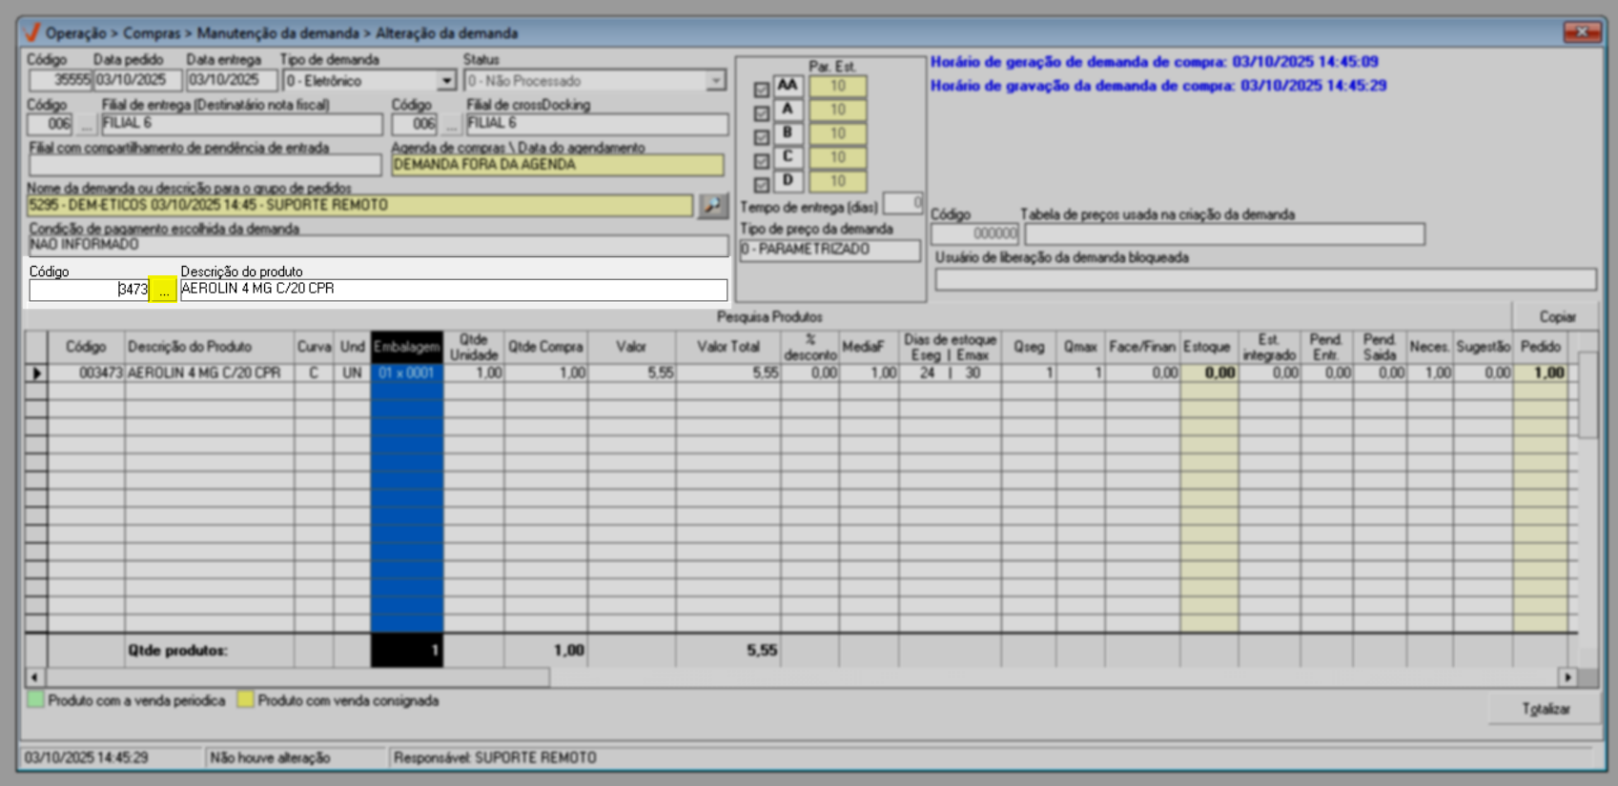The width and height of the screenshot is (1618, 786).
Task: Open the Tipo de preço da demanda field
Action: click(829, 250)
